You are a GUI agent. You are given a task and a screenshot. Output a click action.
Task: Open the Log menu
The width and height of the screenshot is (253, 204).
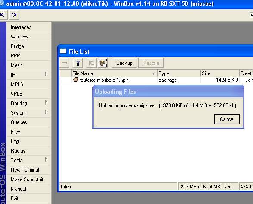pos(29,141)
